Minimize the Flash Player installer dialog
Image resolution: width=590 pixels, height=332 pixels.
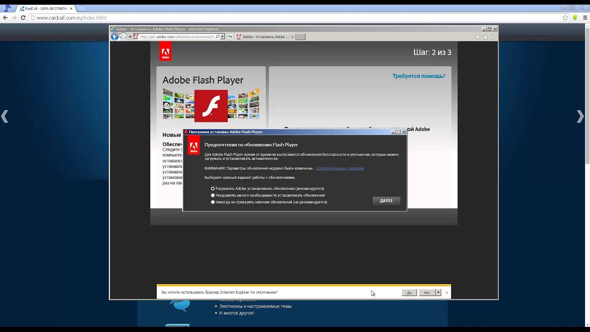pyautogui.click(x=393, y=132)
